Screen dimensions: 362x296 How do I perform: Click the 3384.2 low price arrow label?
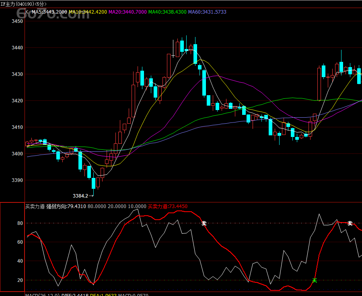click(82, 196)
